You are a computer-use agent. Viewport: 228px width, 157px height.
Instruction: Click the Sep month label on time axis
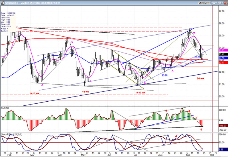pos(188,155)
